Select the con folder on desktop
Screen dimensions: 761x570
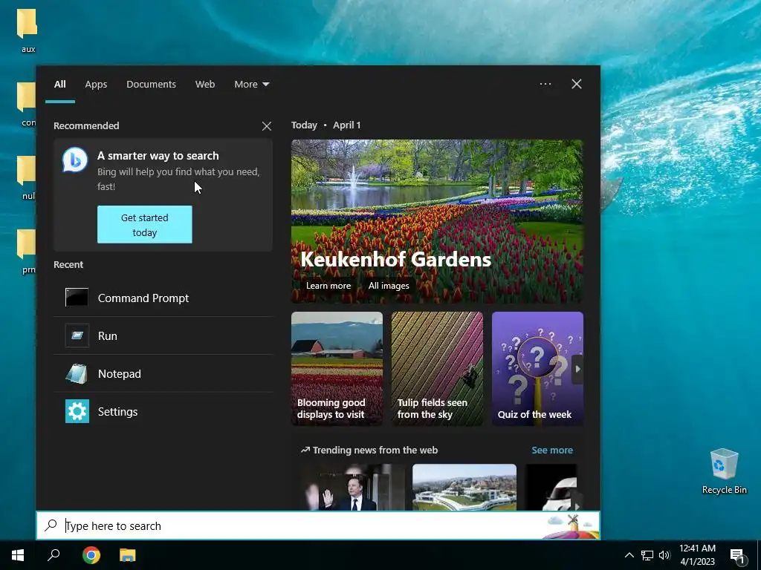click(x=27, y=104)
